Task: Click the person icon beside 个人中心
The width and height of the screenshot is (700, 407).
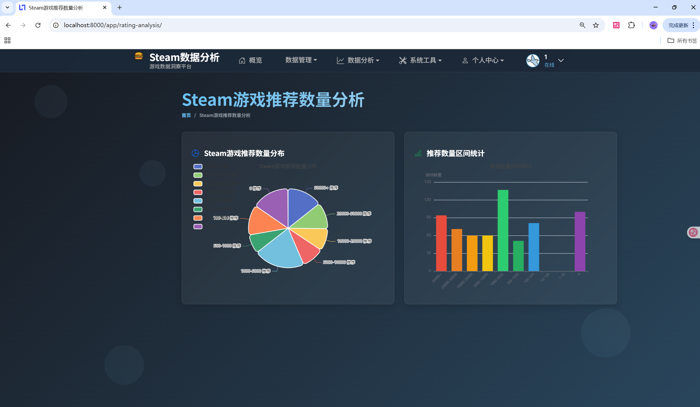Action: point(465,60)
